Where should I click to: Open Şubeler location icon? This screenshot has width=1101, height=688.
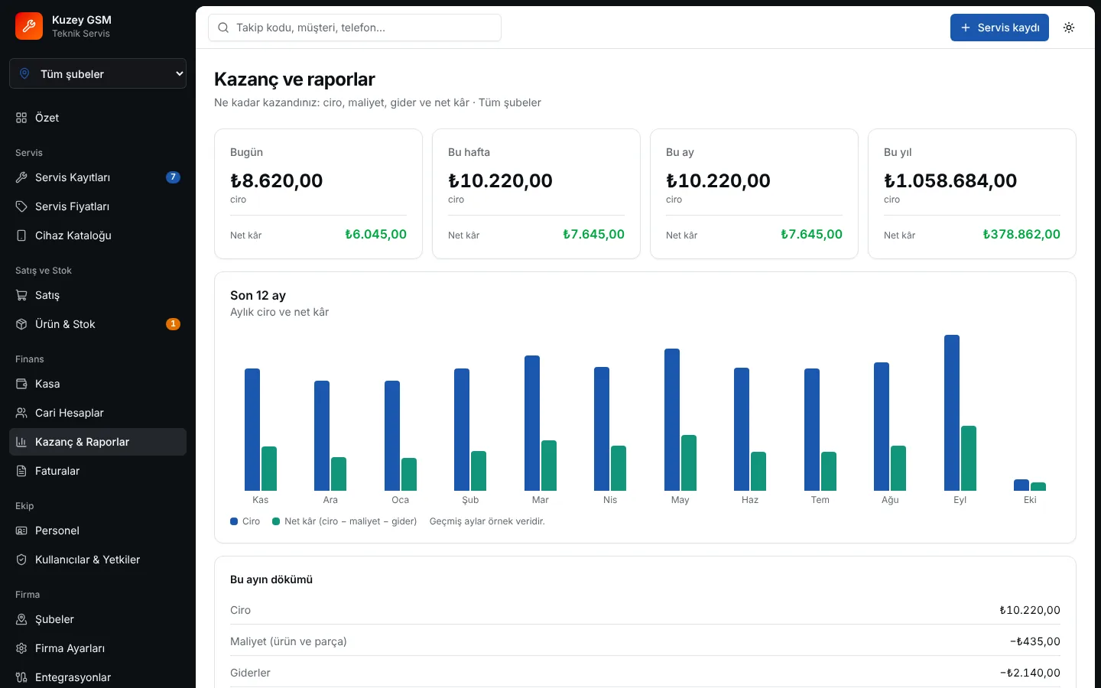(x=21, y=619)
